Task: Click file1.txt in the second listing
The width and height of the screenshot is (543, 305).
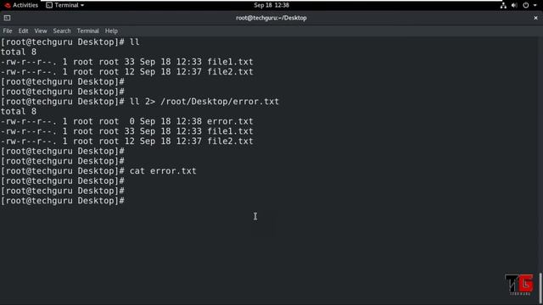Action: (x=230, y=131)
